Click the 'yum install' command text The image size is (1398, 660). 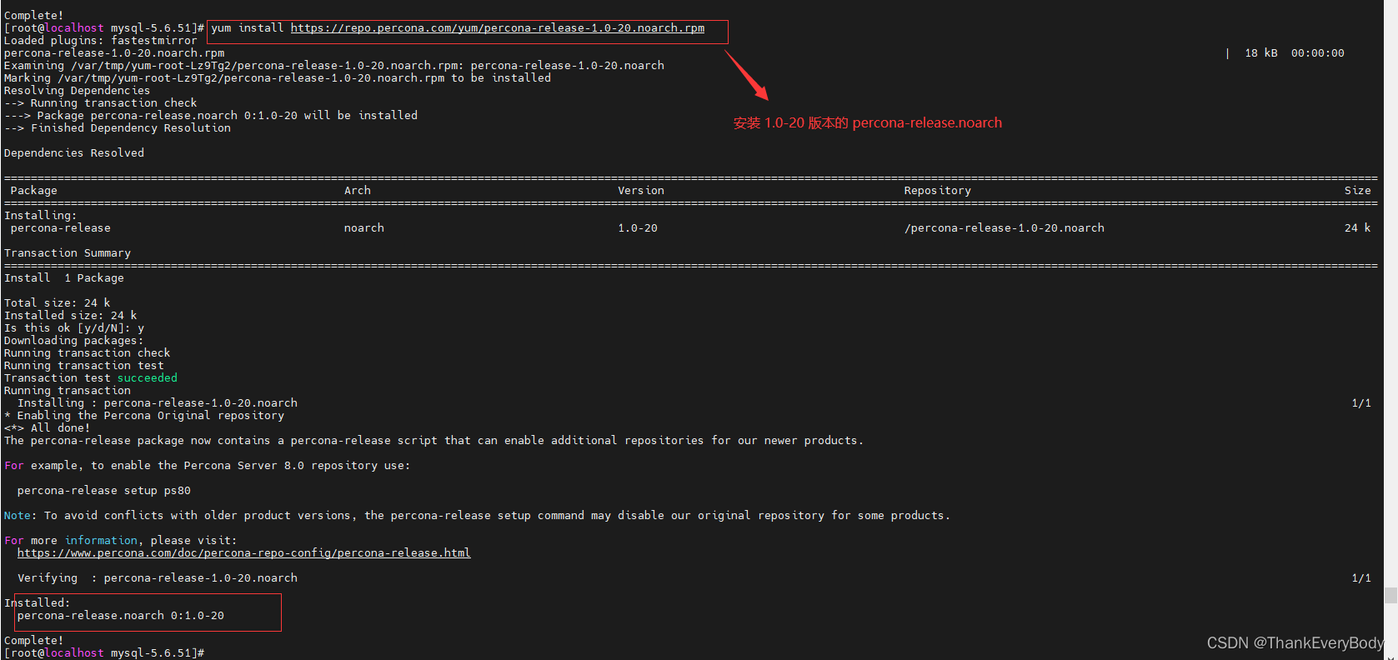(248, 28)
